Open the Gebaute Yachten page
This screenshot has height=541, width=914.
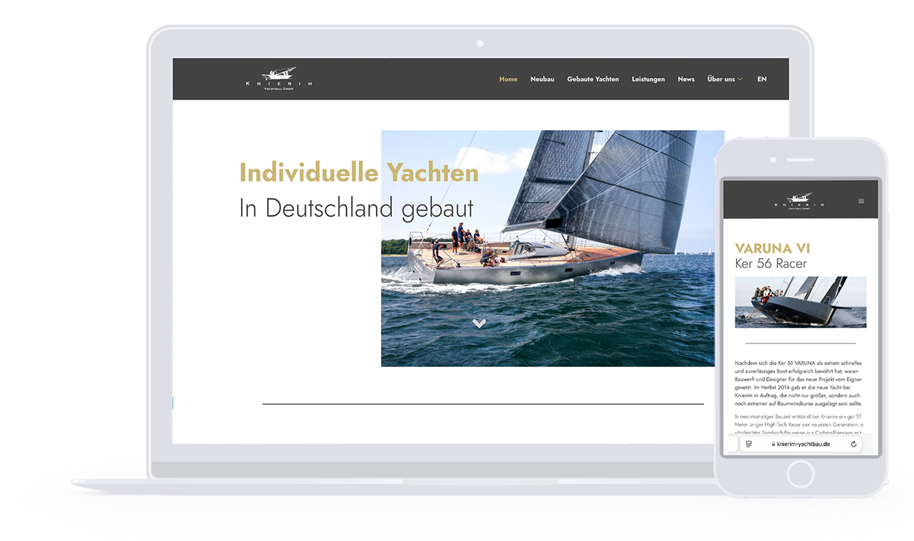point(592,79)
